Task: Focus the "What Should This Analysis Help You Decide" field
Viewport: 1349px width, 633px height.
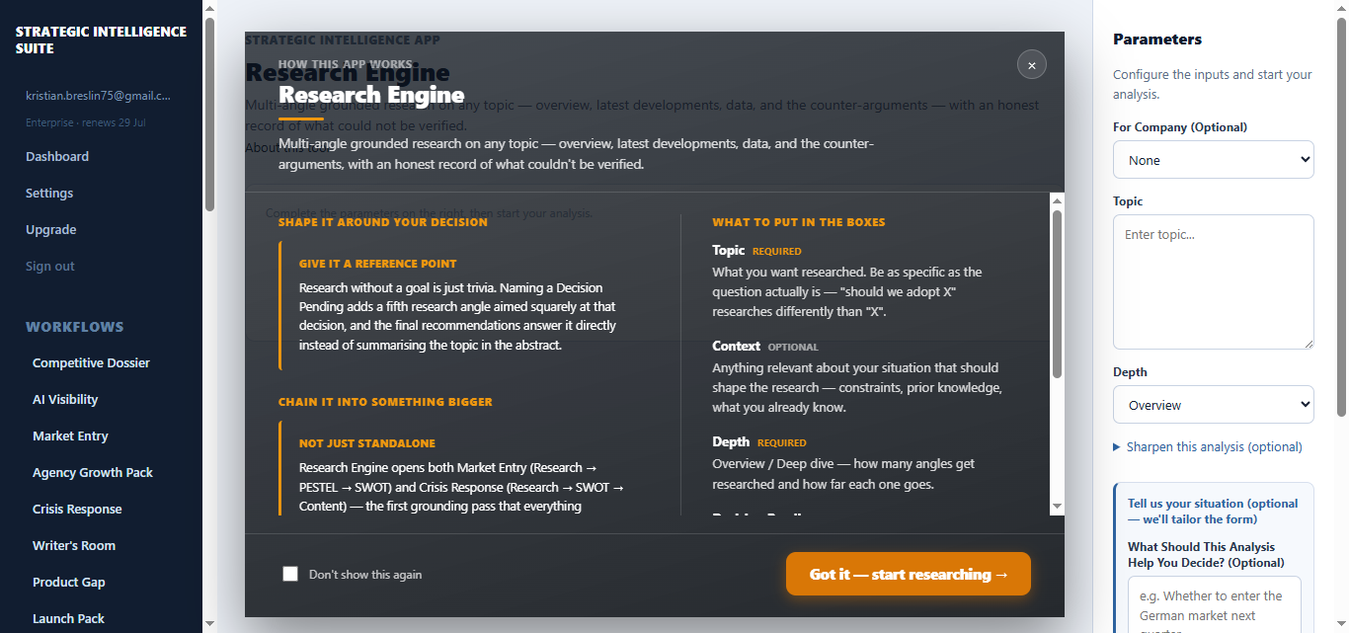Action: [x=1214, y=604]
